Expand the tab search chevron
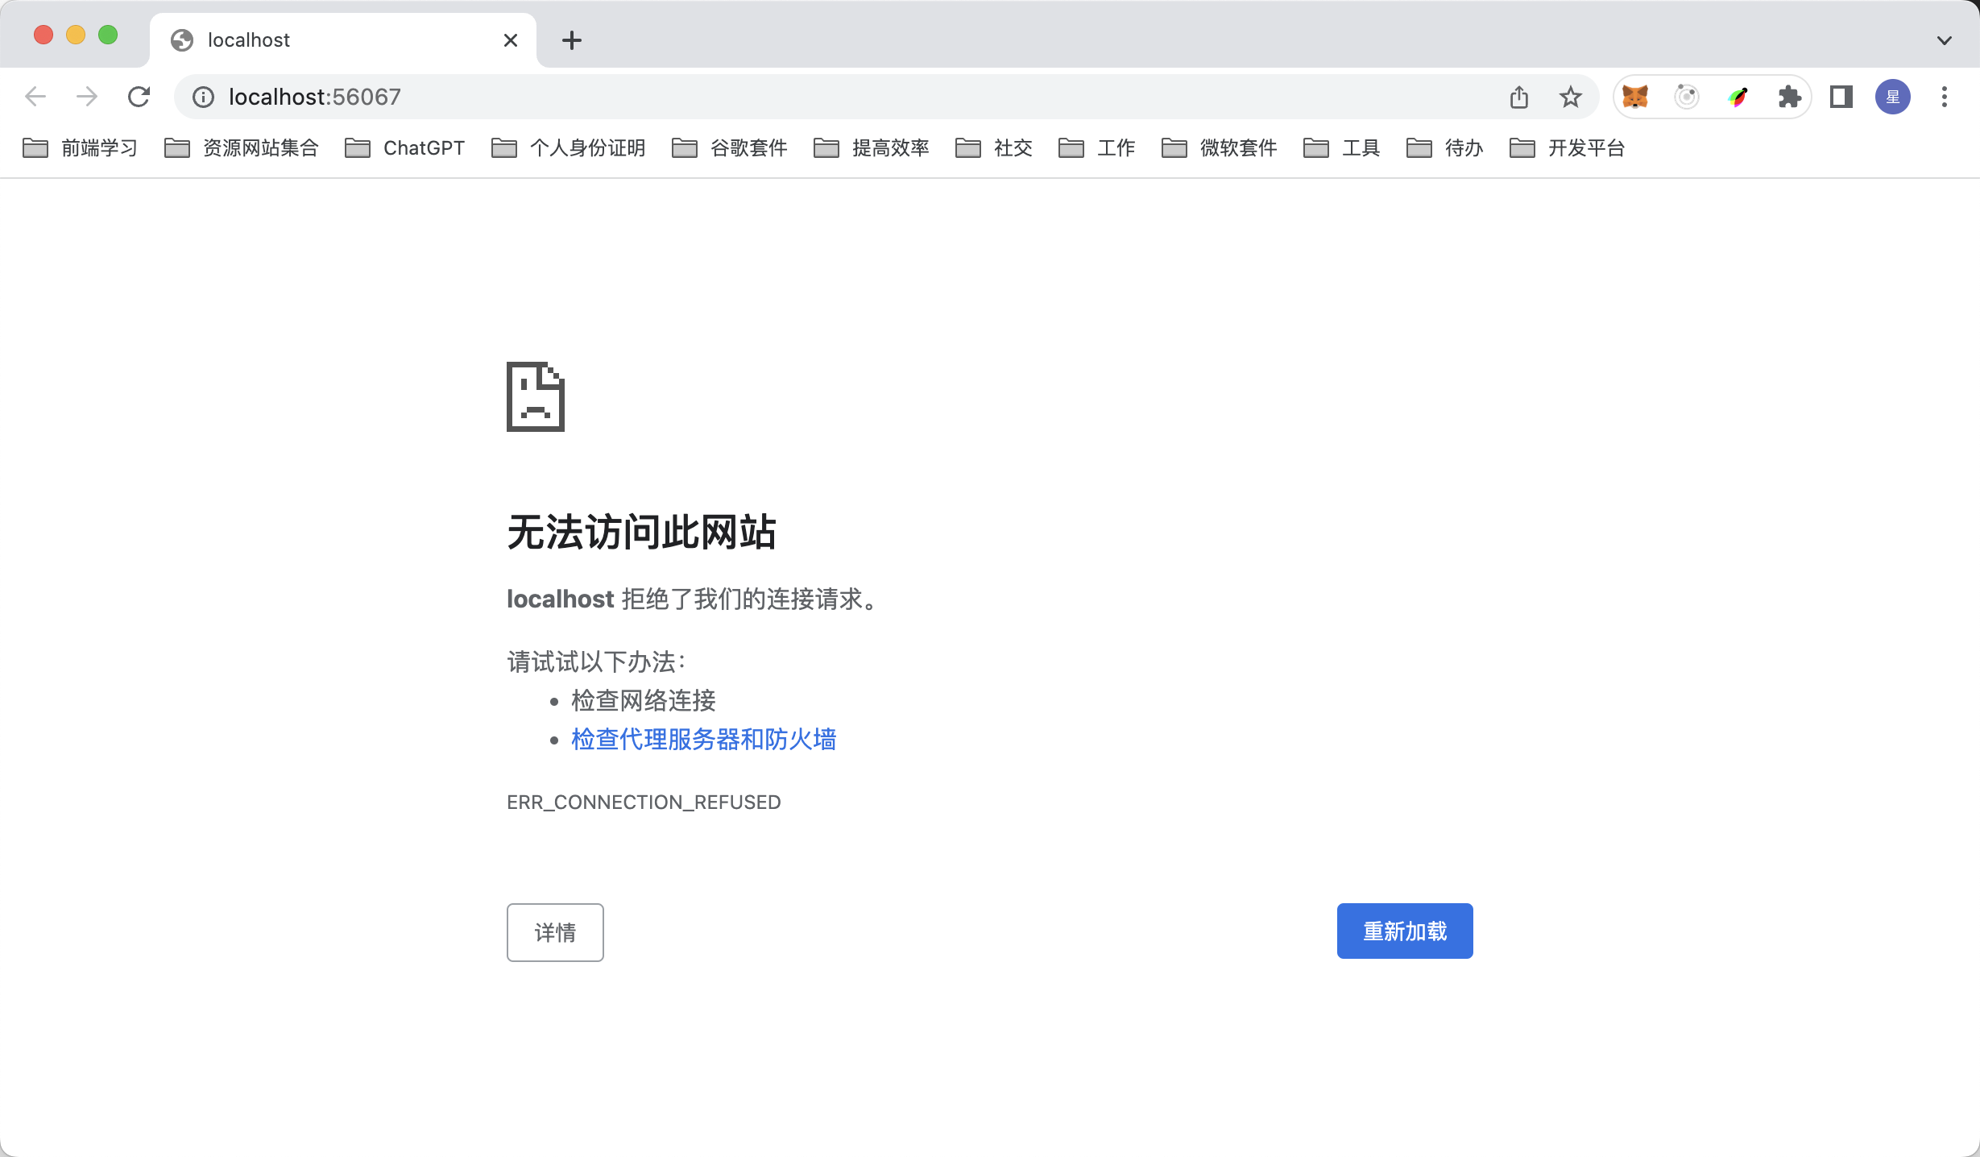This screenshot has height=1157, width=1980. [1945, 39]
